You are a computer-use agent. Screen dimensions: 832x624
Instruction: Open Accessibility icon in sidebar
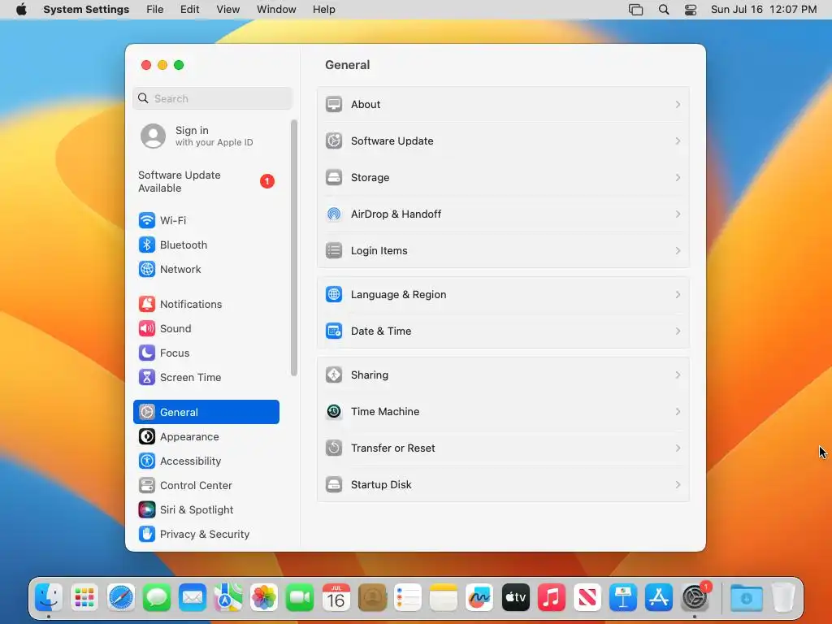pos(146,461)
